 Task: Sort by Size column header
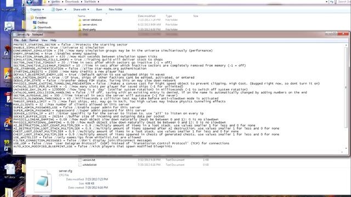[196, 16]
